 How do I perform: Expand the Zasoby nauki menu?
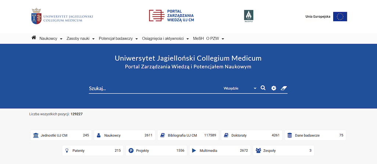tap(80, 38)
